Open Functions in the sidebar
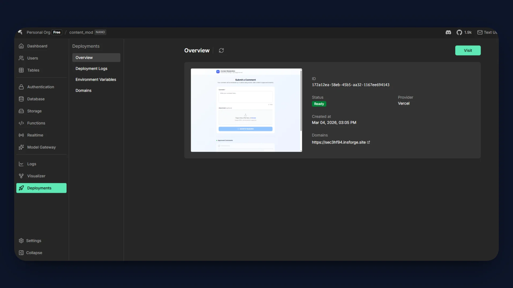The image size is (513, 288). 36,123
